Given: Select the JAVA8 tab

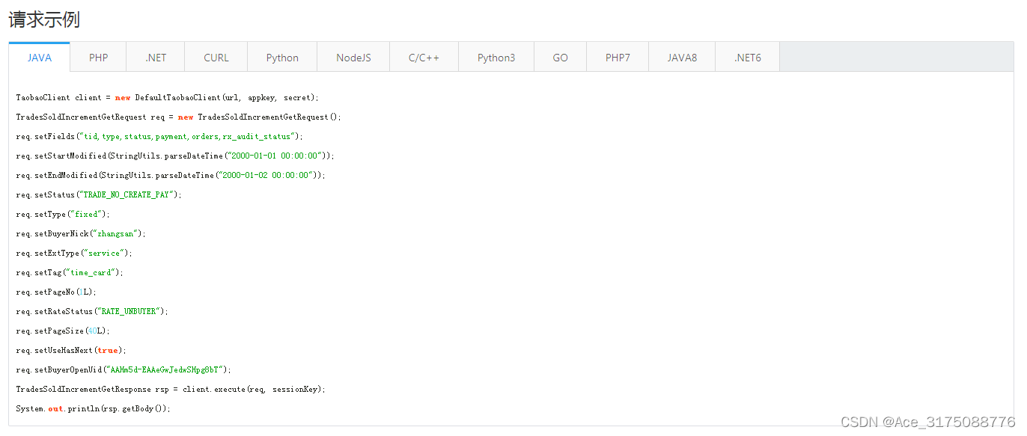Looking at the screenshot, I should [682, 58].
